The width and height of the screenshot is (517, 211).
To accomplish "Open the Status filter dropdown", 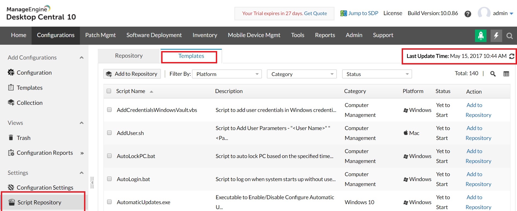I will 377,74.
